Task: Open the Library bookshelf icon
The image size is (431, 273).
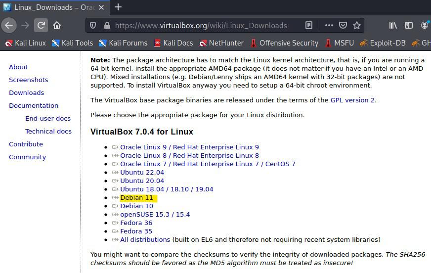Action: point(393,26)
